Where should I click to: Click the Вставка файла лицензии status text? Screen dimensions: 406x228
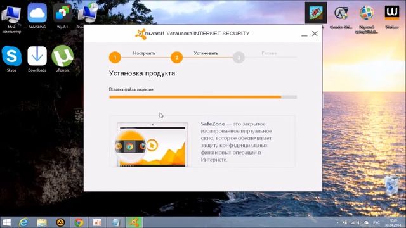coord(131,89)
